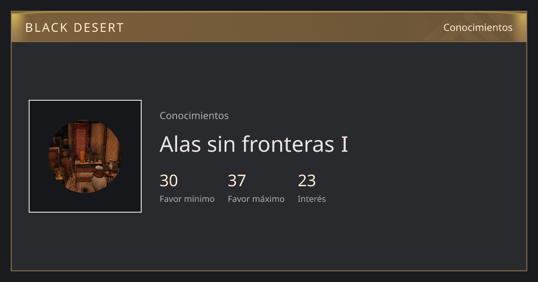Click the glowing fireplace in the thumbnail

[x=59, y=175]
